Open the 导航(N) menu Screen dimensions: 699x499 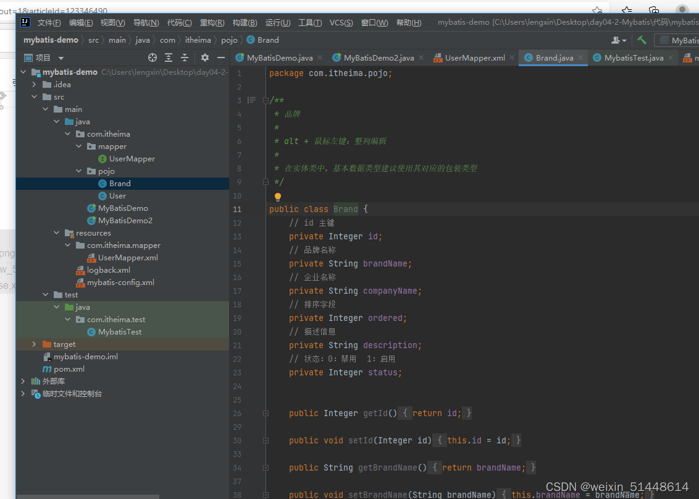point(146,23)
